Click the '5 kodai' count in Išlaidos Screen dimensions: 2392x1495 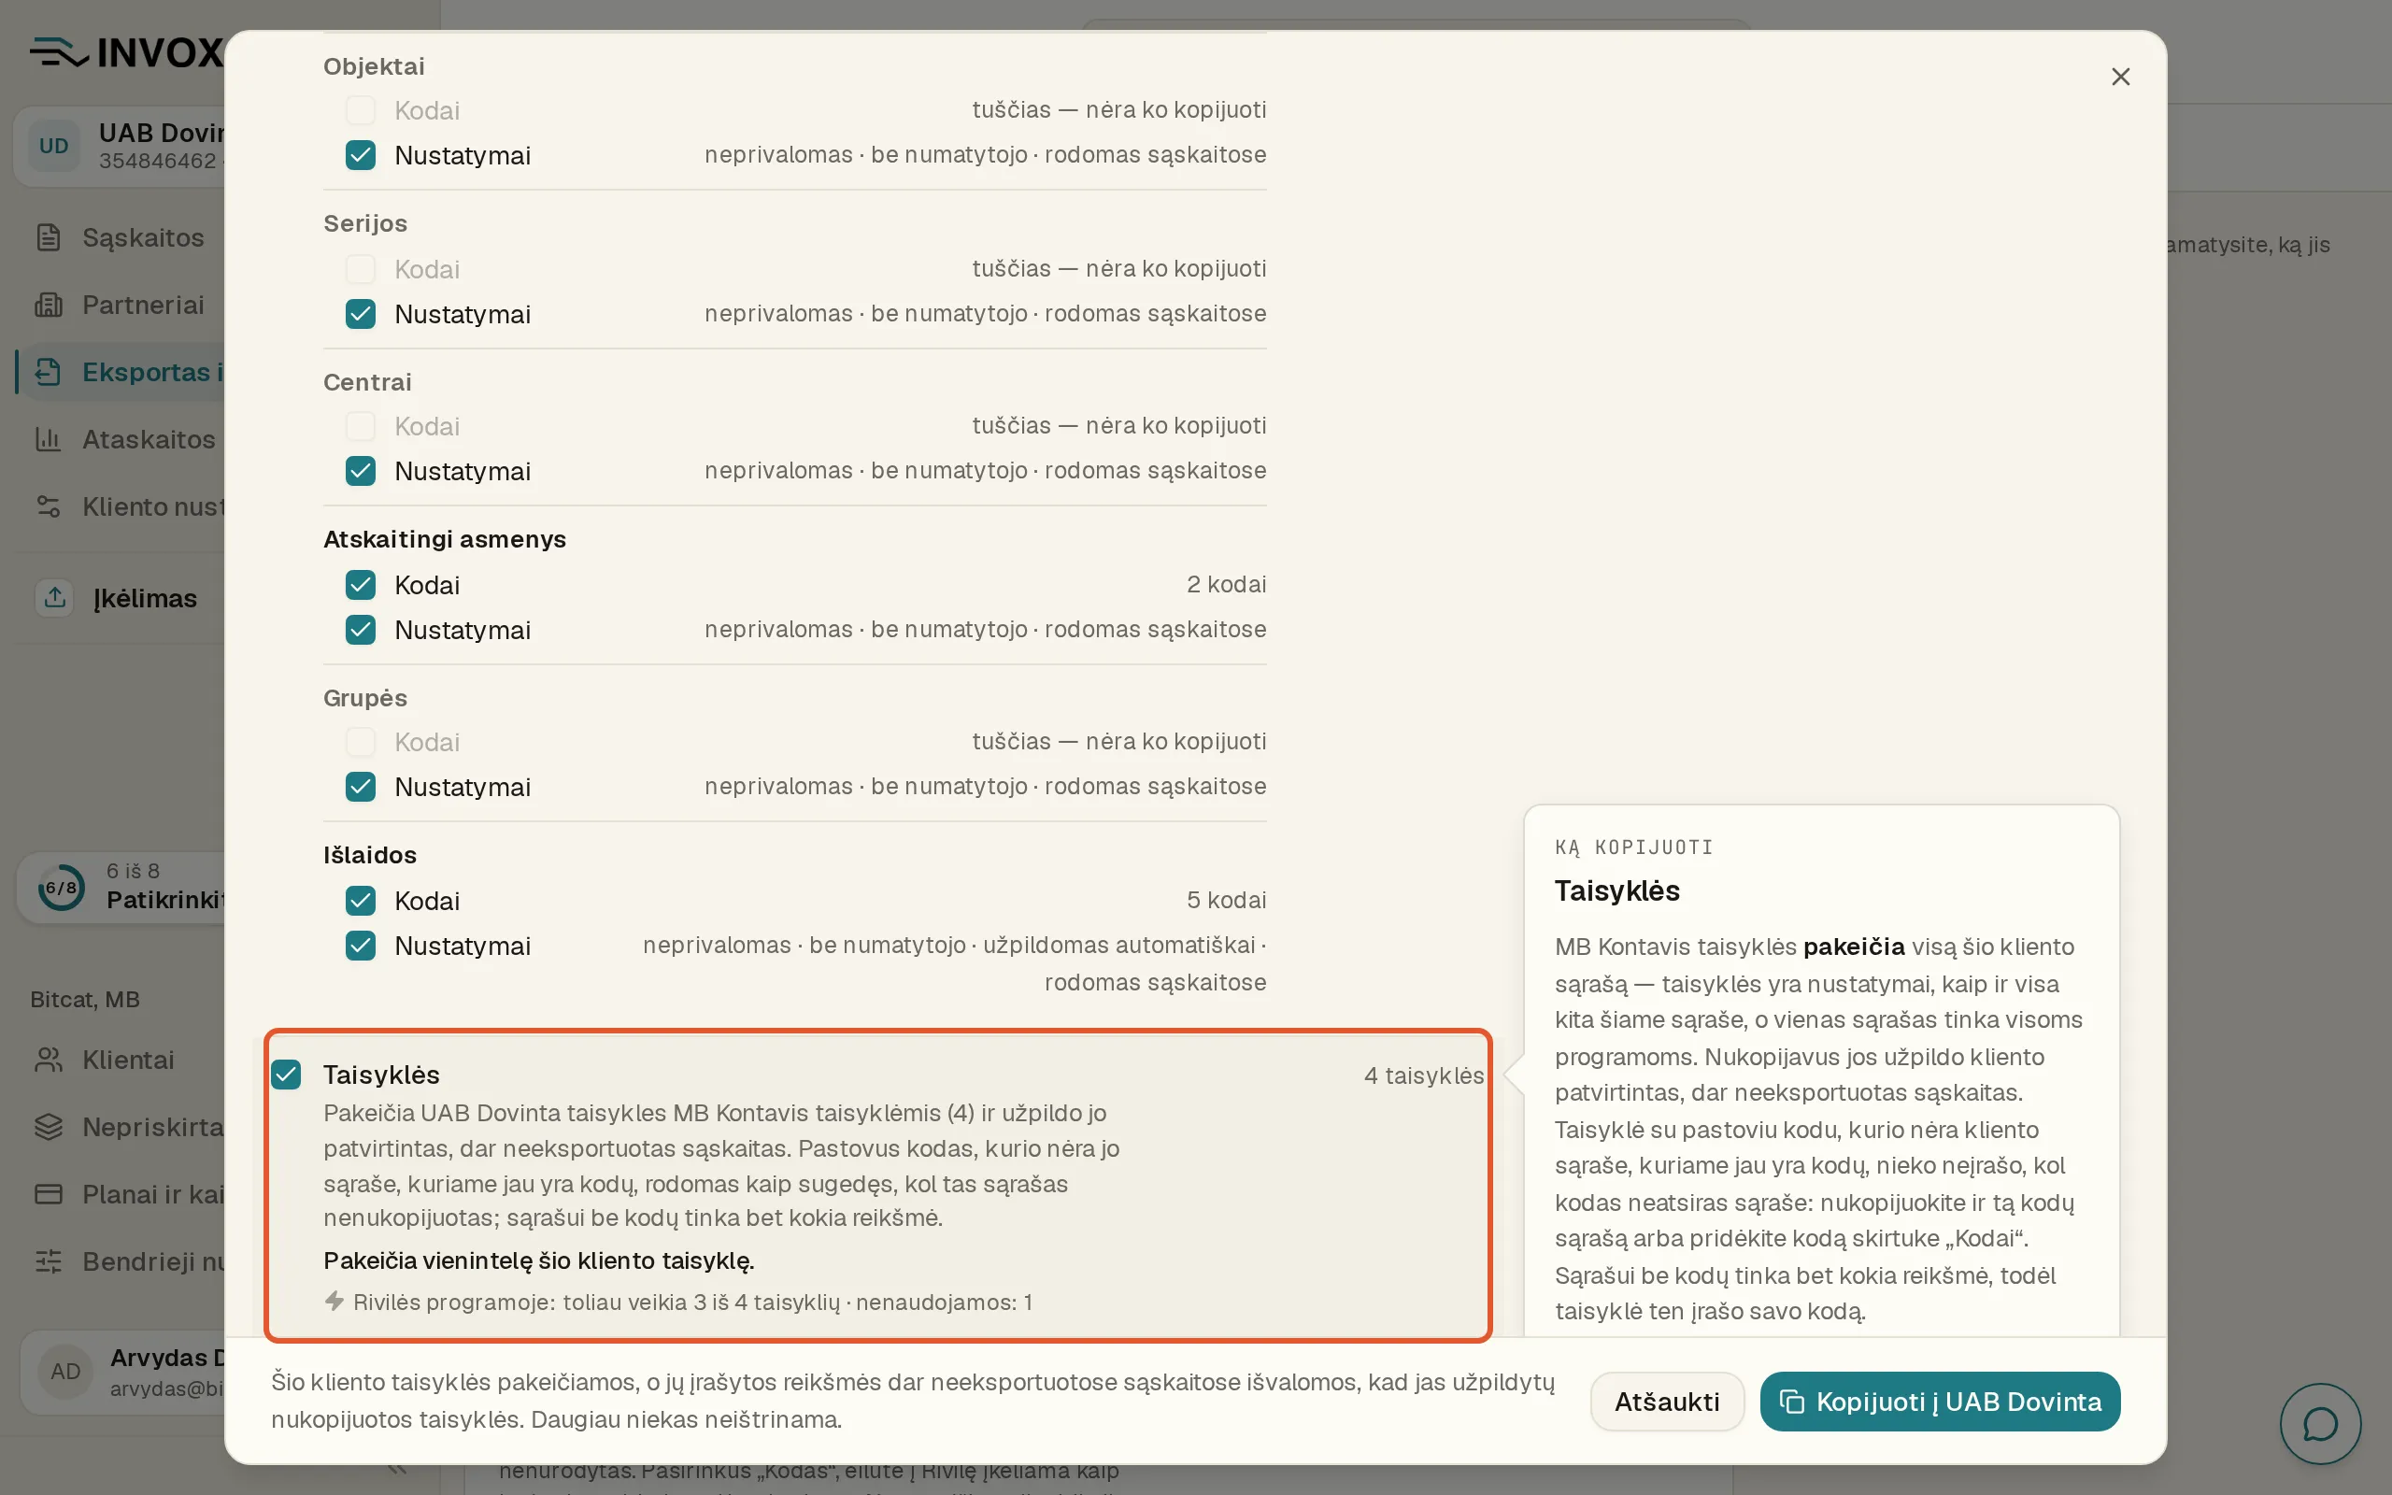click(1226, 901)
